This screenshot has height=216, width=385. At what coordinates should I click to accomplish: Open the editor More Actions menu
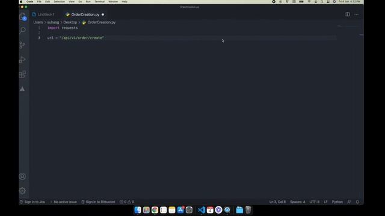point(356,14)
